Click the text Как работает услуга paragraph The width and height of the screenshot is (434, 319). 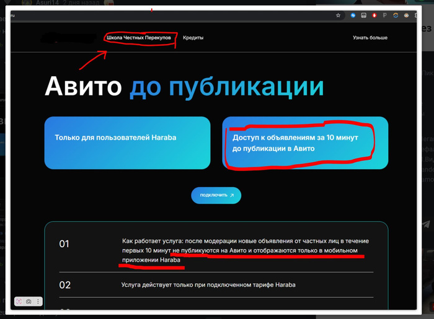coord(246,250)
